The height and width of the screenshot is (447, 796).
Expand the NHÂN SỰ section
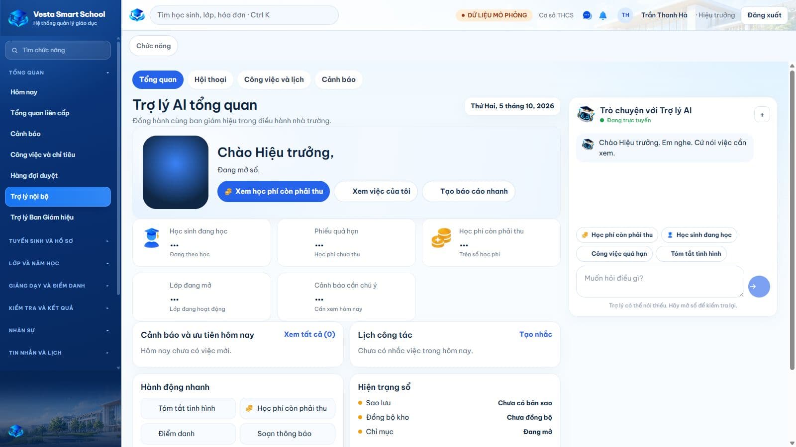click(x=59, y=330)
